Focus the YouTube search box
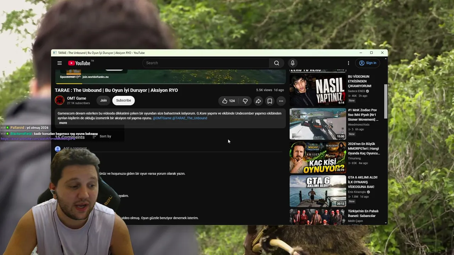The image size is (454, 255). [206, 63]
